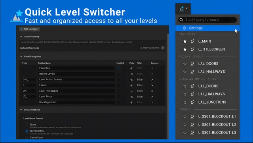
Task: Toggle visibility eye for Level Actor Libraries
Action: pyautogui.click(x=132, y=80)
